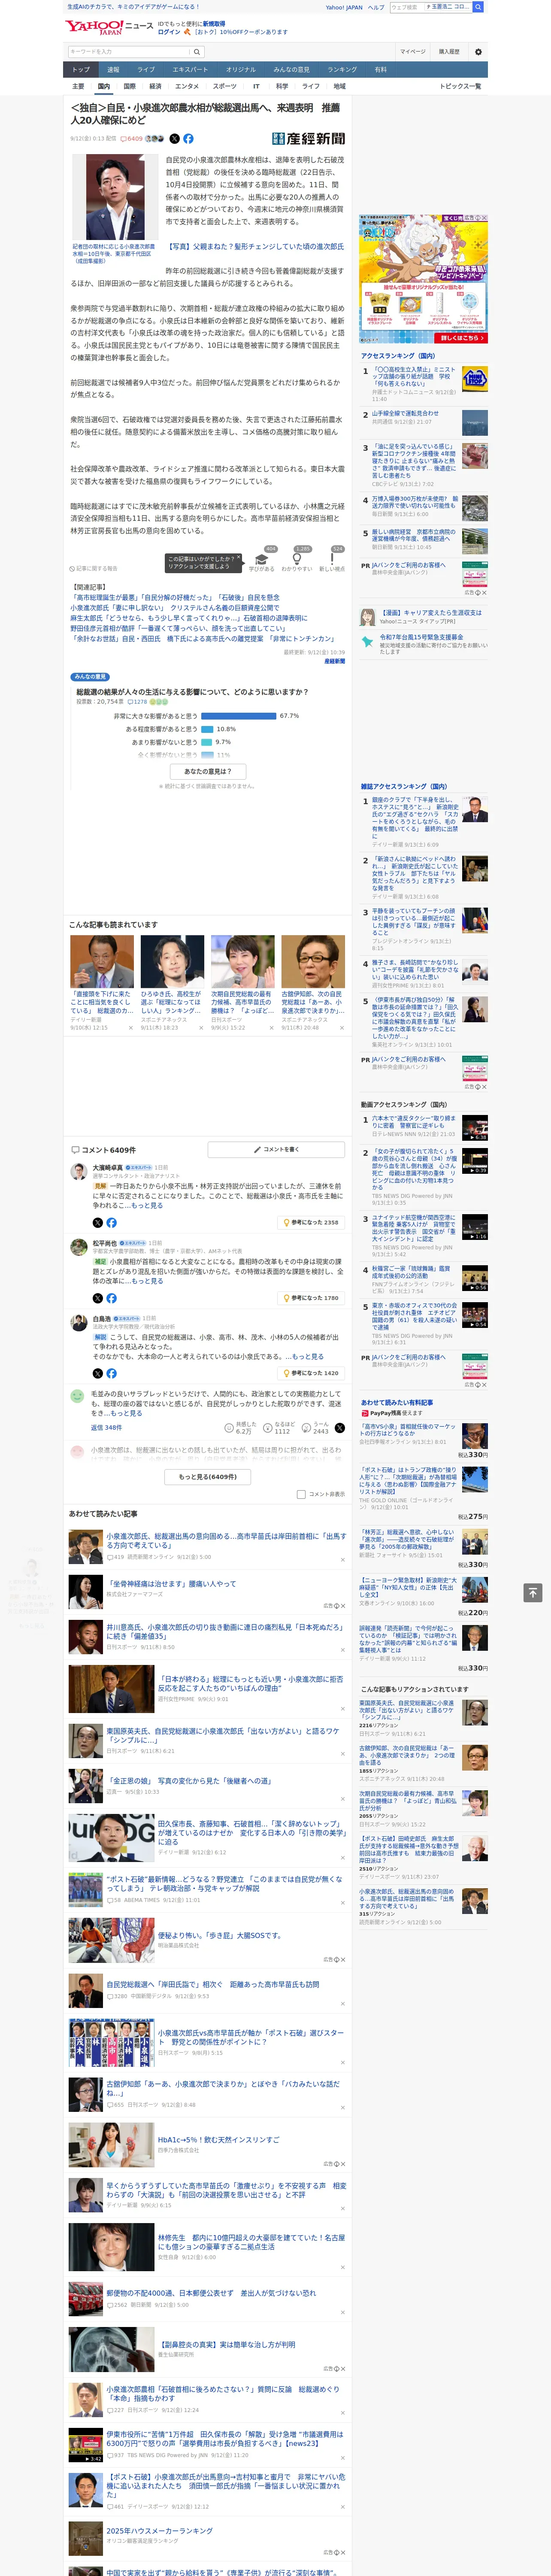
Task: Open the 古舘伊知郎 recommended article thumbnail
Action: tap(313, 962)
